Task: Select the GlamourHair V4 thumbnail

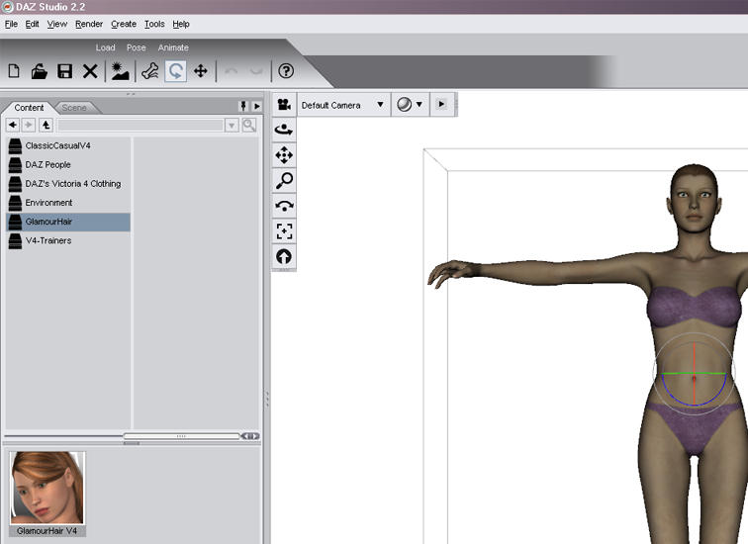Action: (47, 494)
